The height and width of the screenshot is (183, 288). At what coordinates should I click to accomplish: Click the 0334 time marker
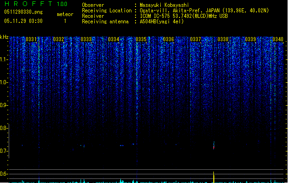point(114,39)
